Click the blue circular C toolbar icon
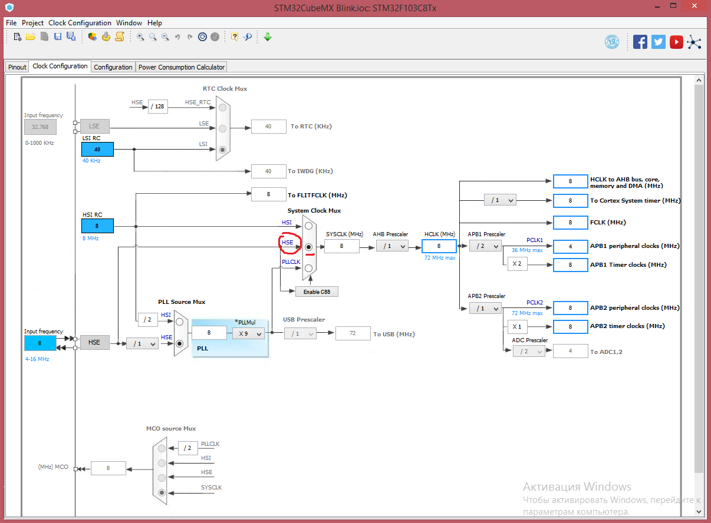The image size is (711, 523). click(x=202, y=37)
